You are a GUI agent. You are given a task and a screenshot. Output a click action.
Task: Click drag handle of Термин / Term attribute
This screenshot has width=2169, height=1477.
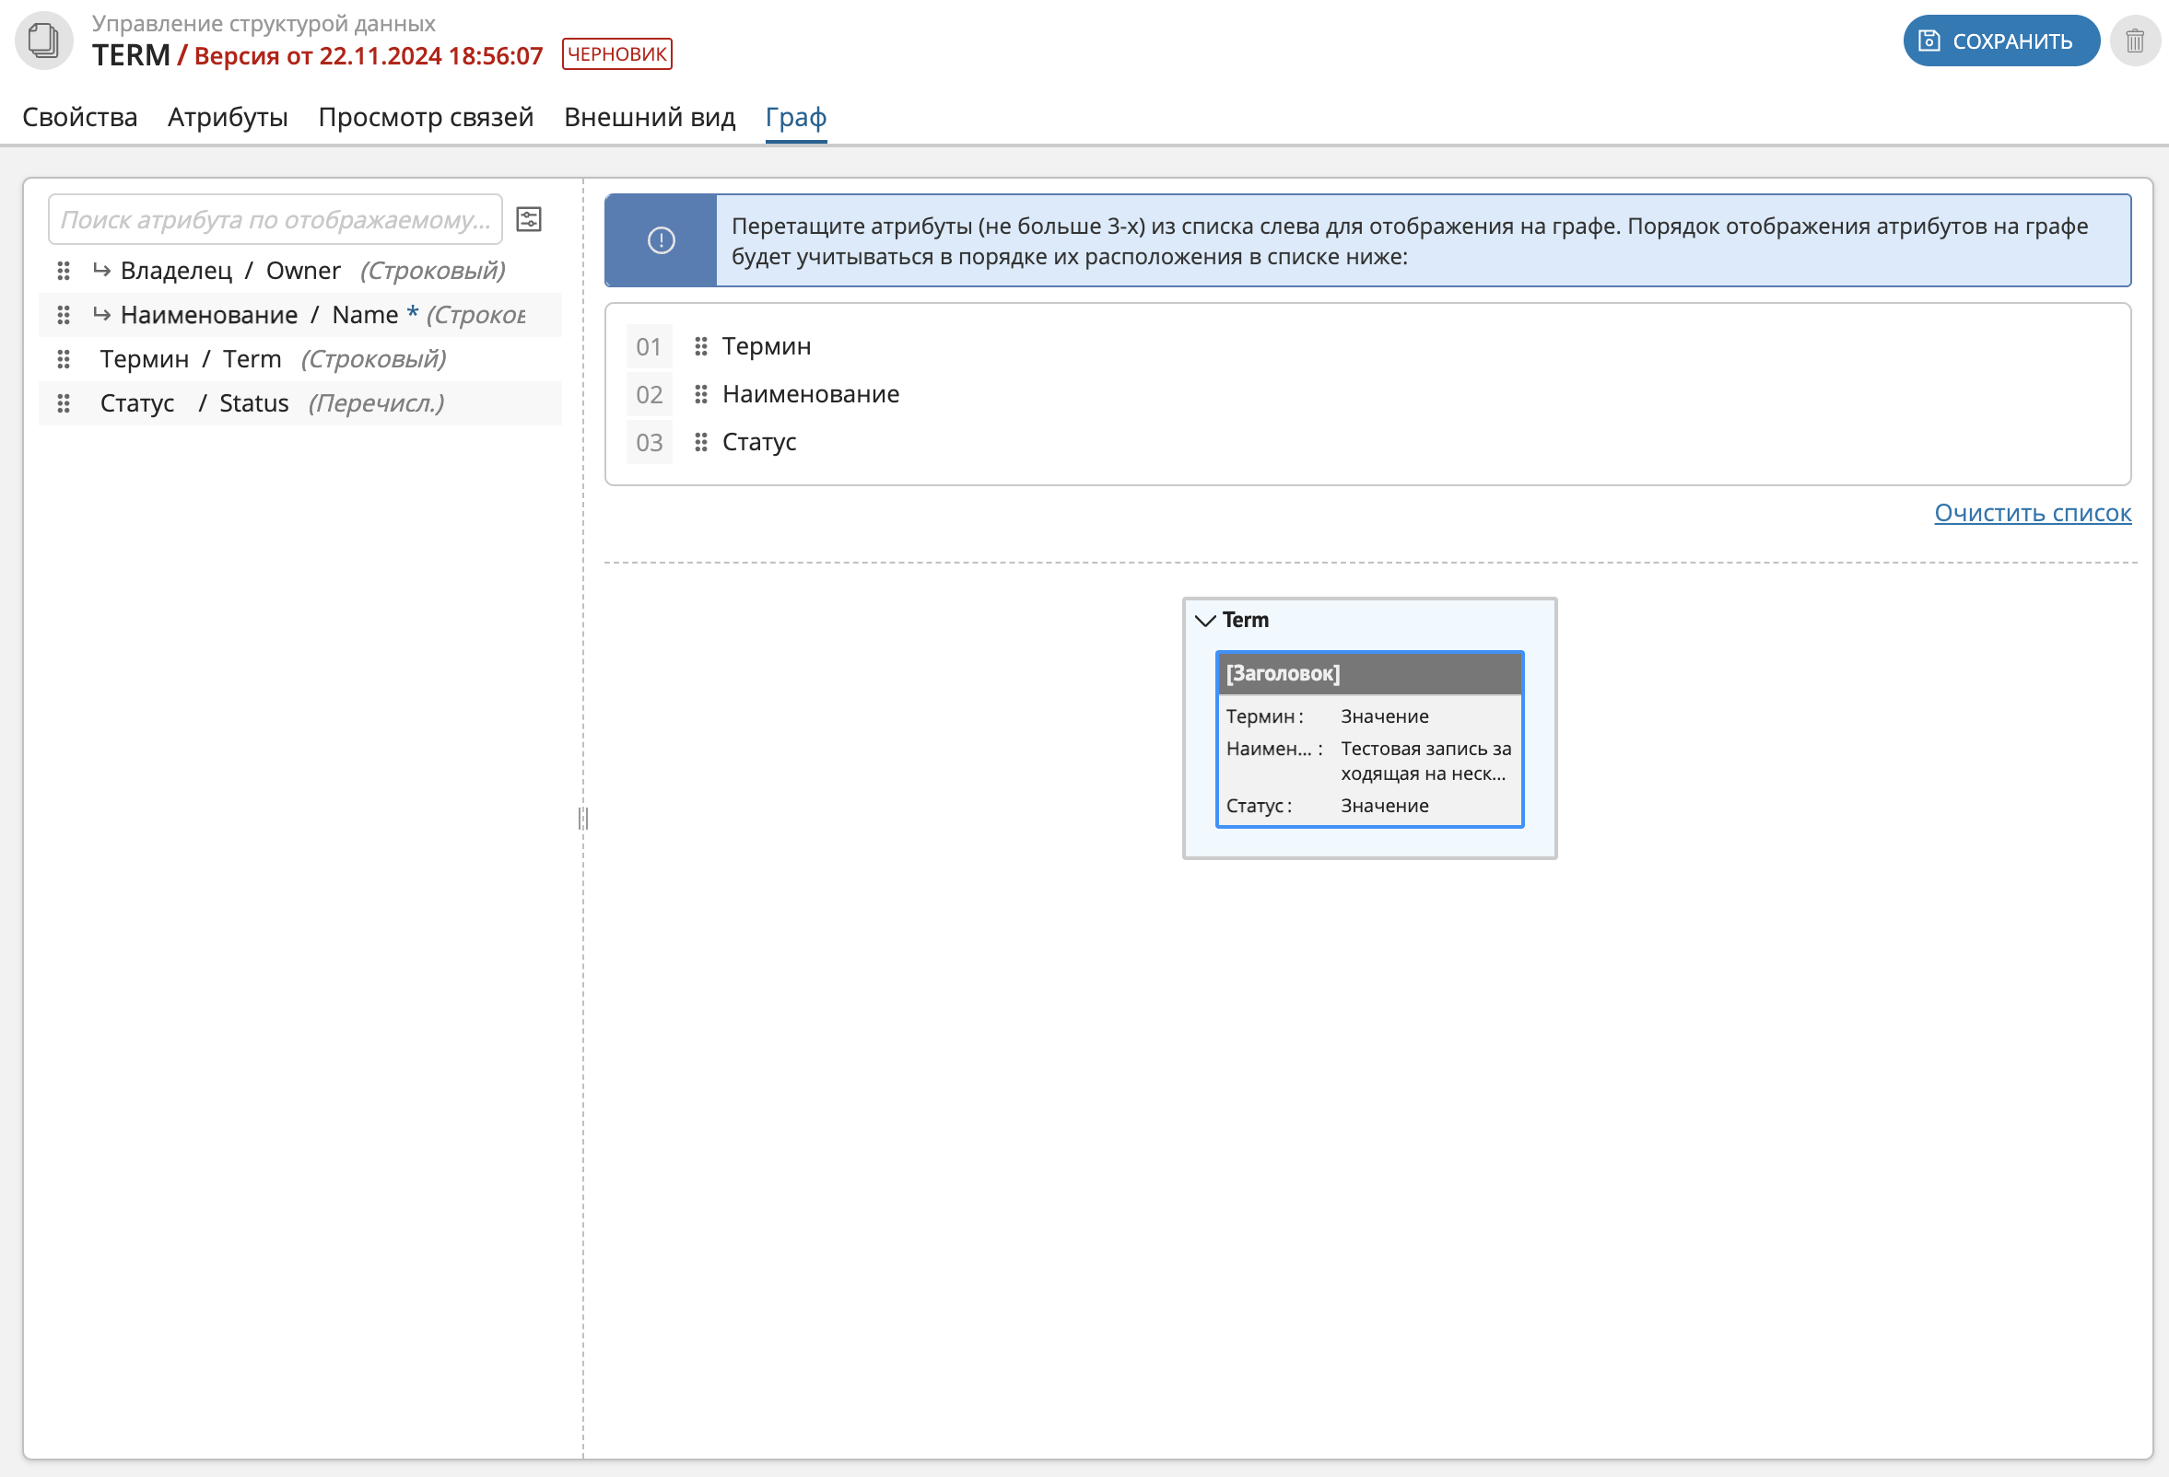(64, 359)
